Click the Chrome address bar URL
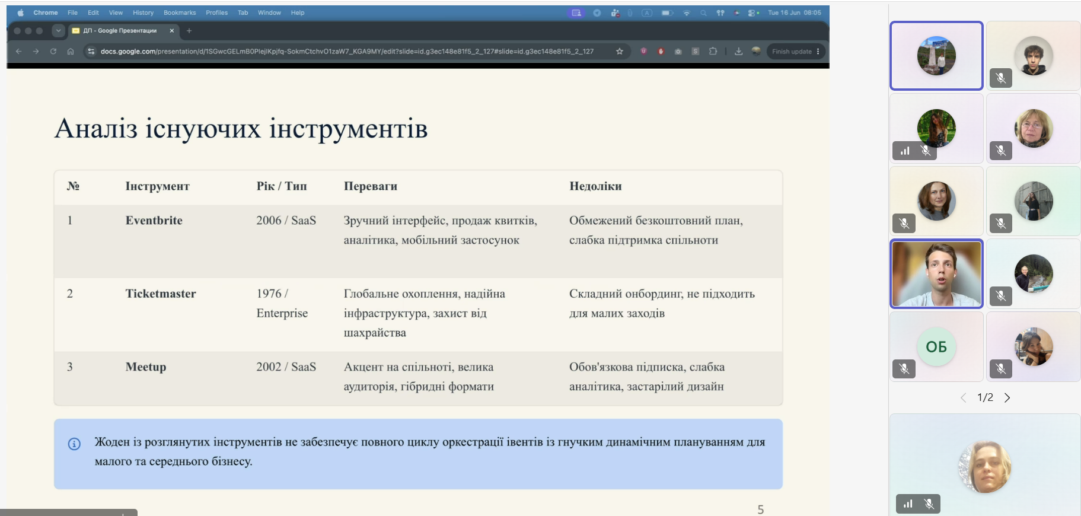The width and height of the screenshot is (1081, 516). [x=347, y=52]
